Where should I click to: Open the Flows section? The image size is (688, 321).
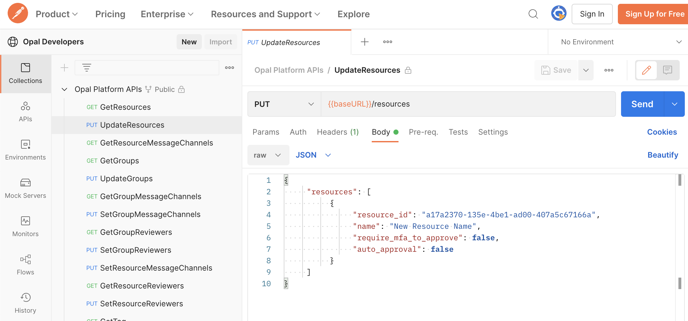(26, 265)
